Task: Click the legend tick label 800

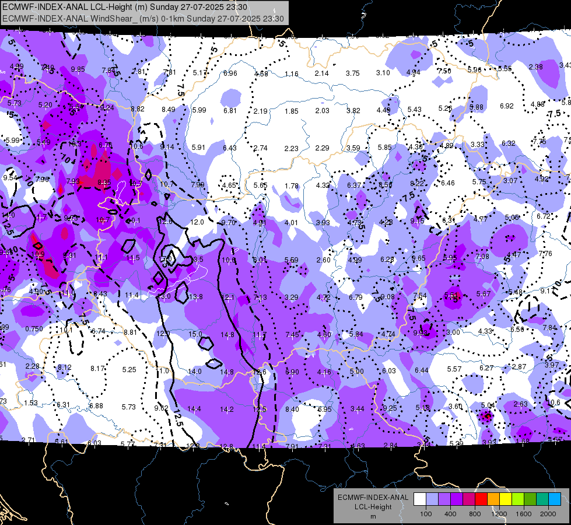Action: (x=475, y=514)
